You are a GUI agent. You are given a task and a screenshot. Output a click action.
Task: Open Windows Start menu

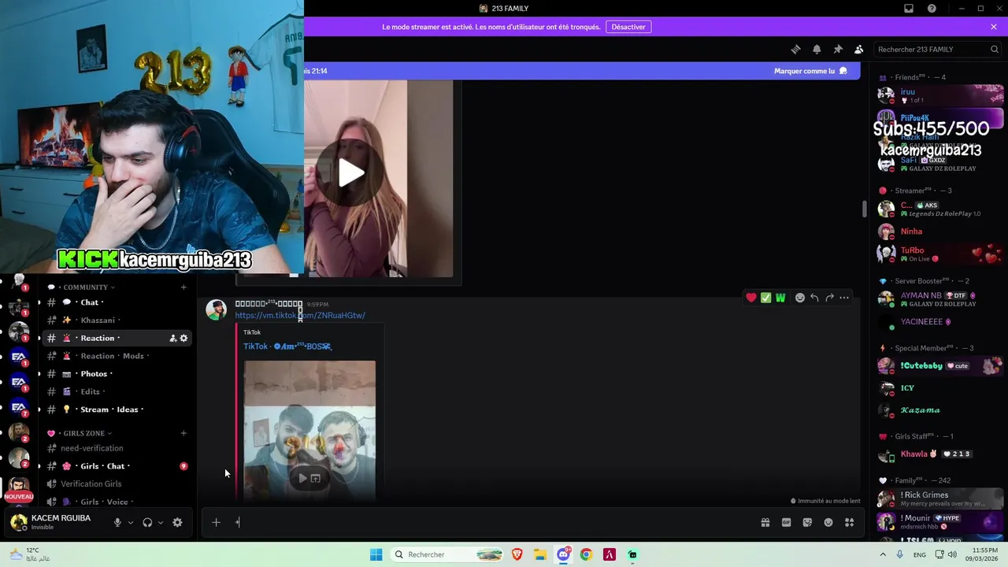tap(376, 554)
